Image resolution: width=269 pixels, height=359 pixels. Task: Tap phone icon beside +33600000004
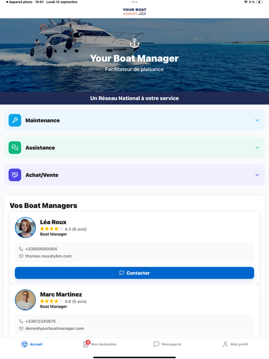pos(21,249)
